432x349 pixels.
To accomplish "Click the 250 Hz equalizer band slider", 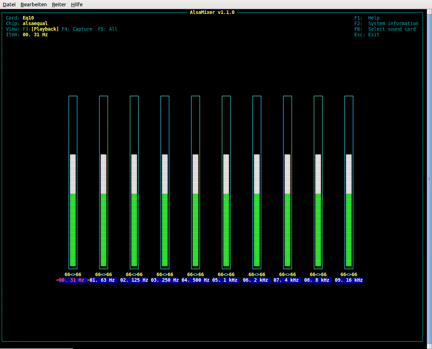I will pyautogui.click(x=165, y=182).
